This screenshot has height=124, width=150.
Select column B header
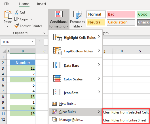click(23, 51)
